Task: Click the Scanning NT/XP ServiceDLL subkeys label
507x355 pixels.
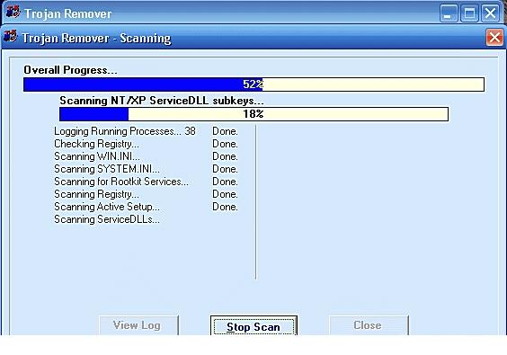Action: [x=162, y=101]
